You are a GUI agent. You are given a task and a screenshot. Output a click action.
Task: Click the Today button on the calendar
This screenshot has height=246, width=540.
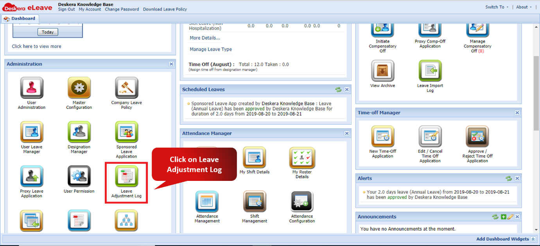(47, 32)
